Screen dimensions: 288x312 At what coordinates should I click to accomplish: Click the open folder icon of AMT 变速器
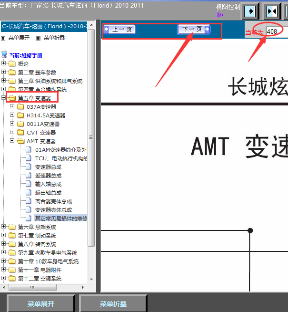tap(20, 141)
